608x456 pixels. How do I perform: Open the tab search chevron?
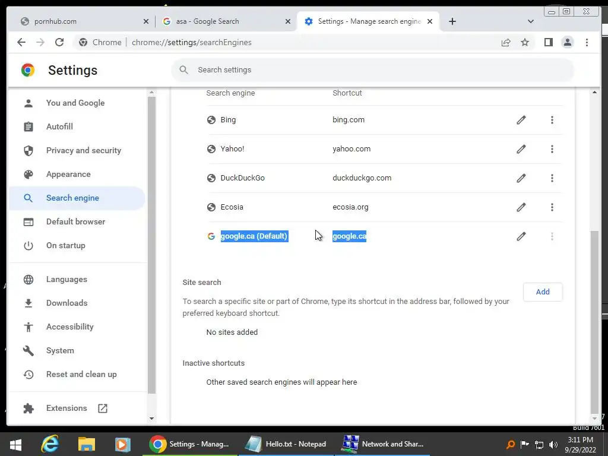coord(531,21)
